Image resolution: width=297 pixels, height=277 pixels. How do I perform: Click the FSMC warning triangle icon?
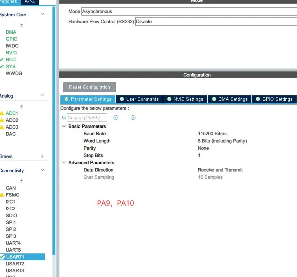pos(2,195)
